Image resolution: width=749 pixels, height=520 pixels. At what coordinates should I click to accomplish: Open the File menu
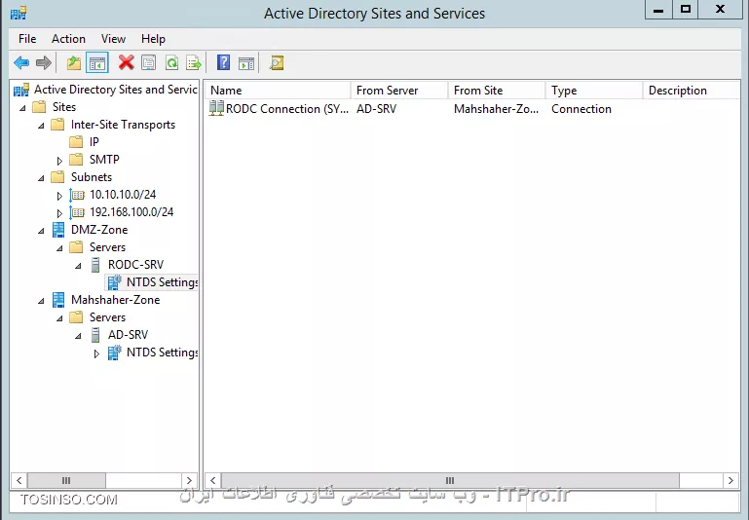(27, 39)
